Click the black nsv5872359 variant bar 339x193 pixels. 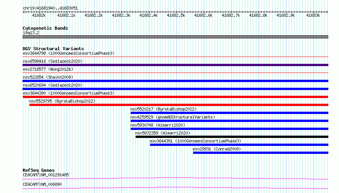(232, 137)
